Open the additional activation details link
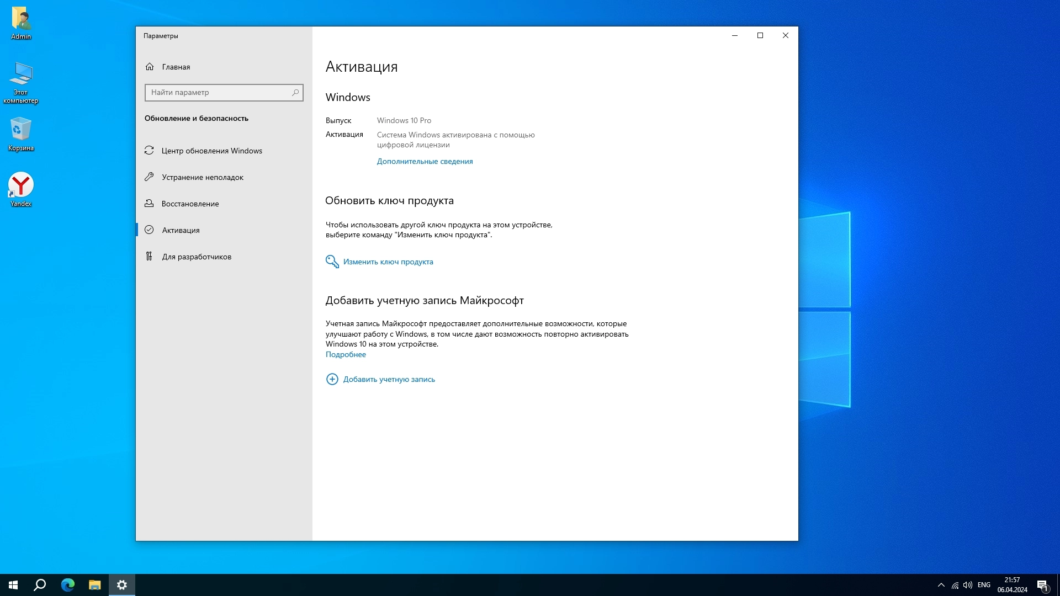This screenshot has height=596, width=1060. (425, 162)
